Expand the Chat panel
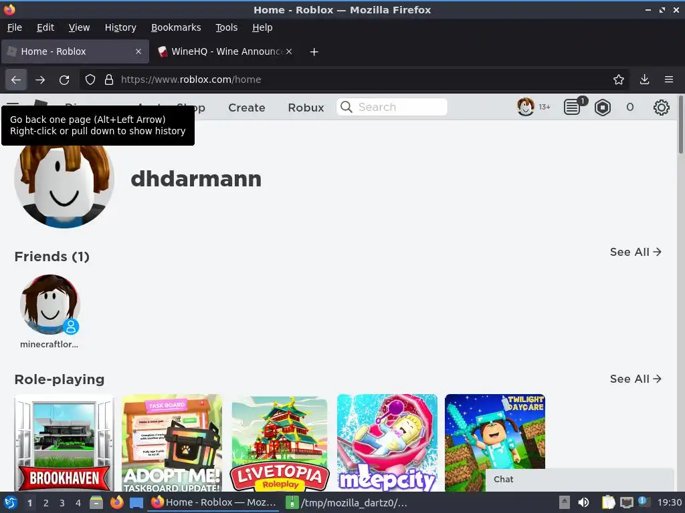The height and width of the screenshot is (513, 685). click(x=579, y=480)
